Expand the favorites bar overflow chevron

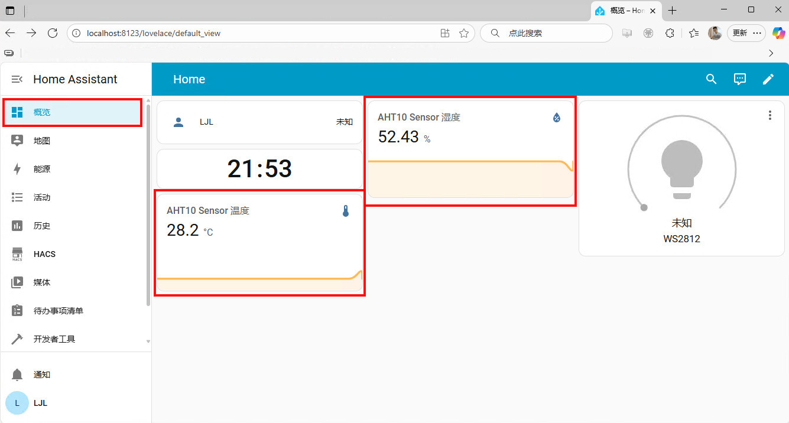771,53
